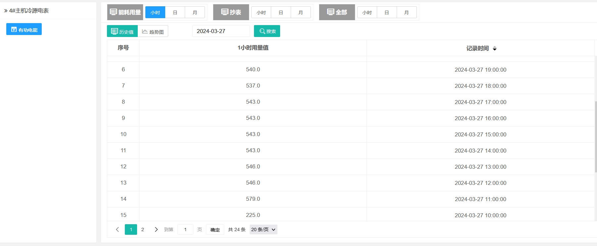Viewport: 597px width, 246px height.
Task: Click timestamp 2024-03-27 16:00:00
Action: coord(480,118)
